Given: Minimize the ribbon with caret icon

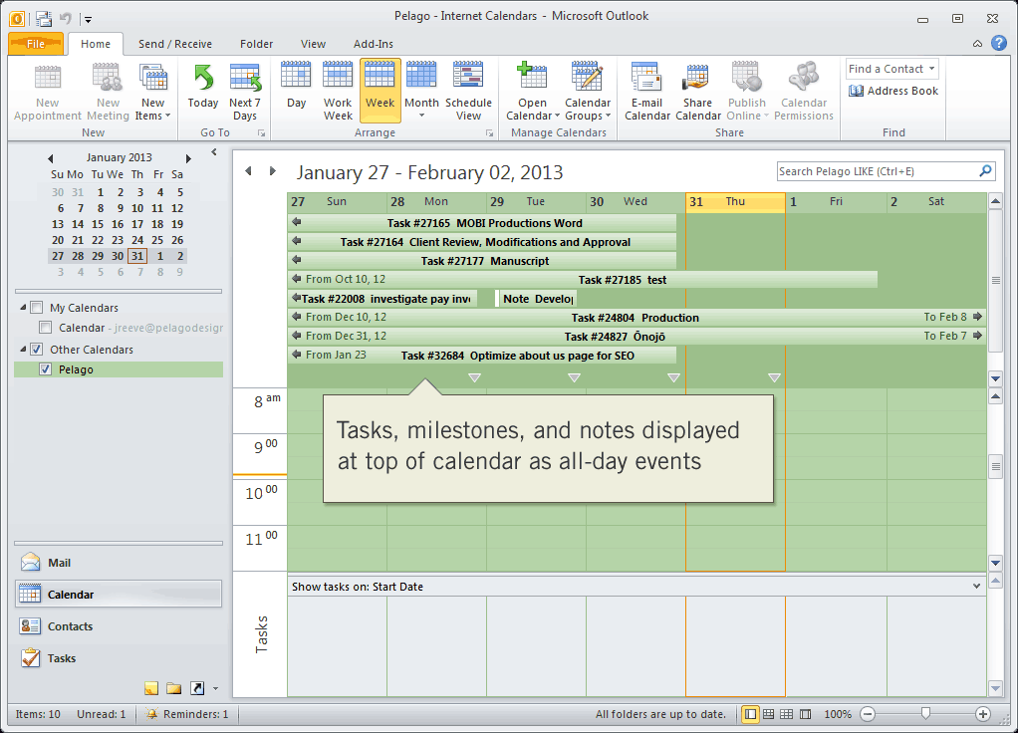Looking at the screenshot, I should pyautogui.click(x=977, y=44).
